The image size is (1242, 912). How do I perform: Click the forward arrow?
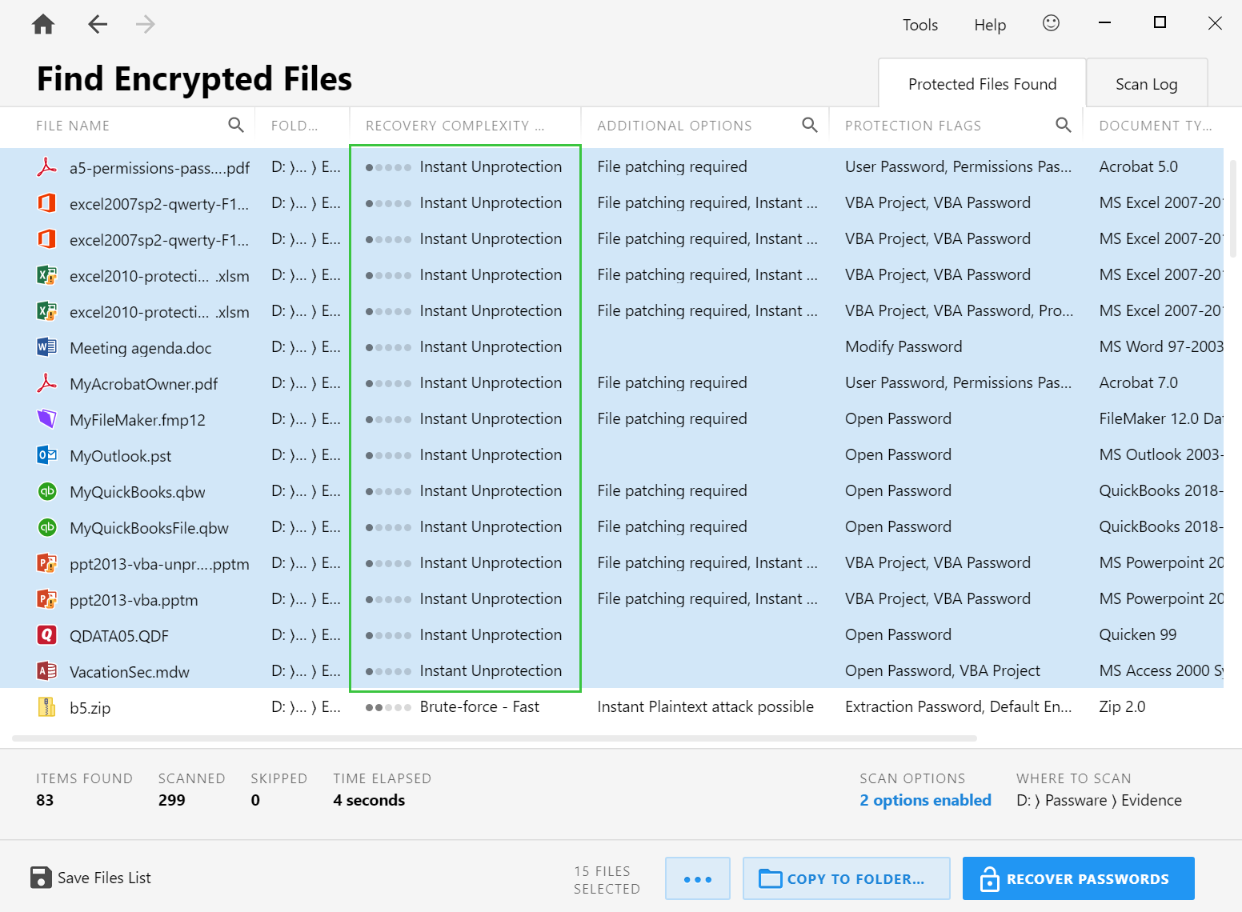(x=145, y=24)
